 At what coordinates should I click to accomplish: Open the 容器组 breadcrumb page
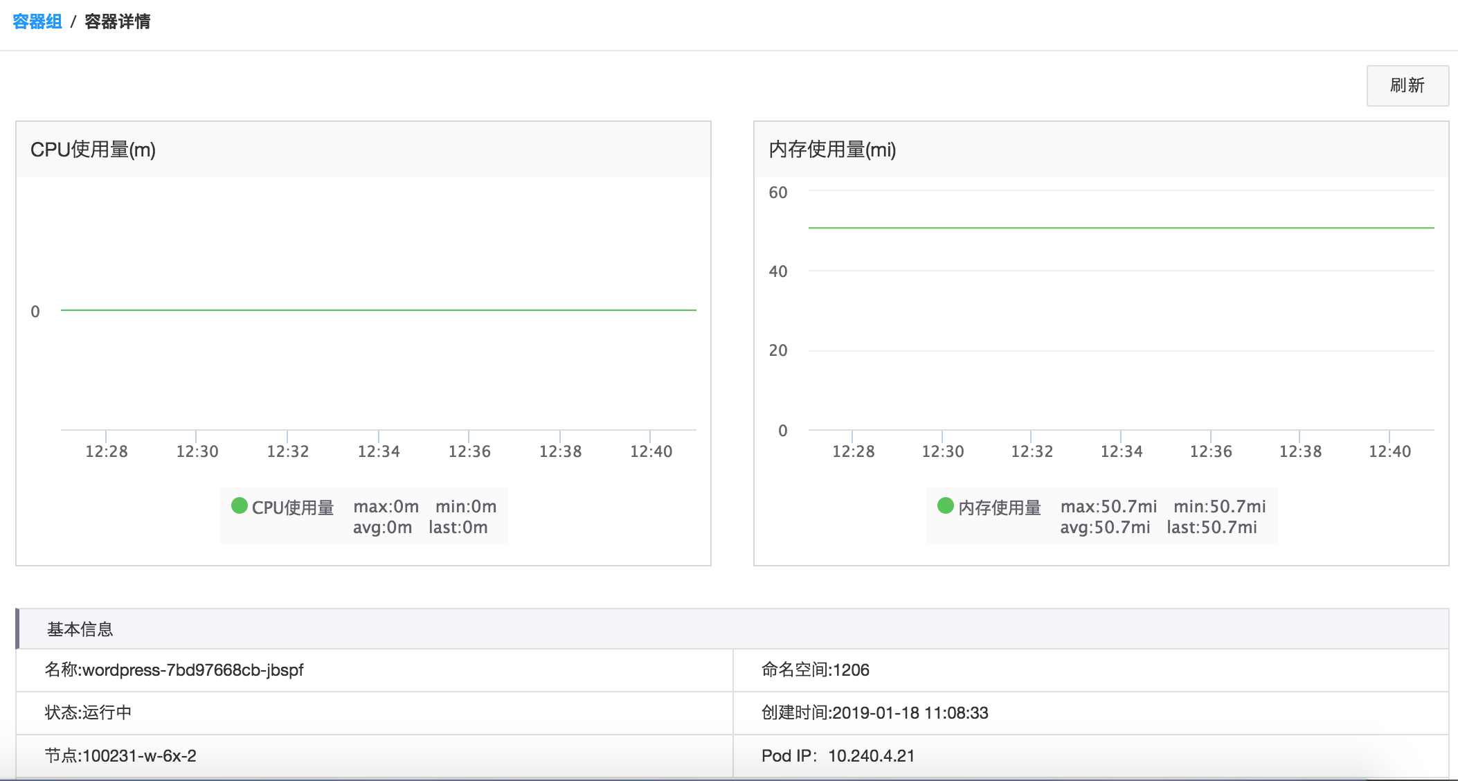coord(37,21)
